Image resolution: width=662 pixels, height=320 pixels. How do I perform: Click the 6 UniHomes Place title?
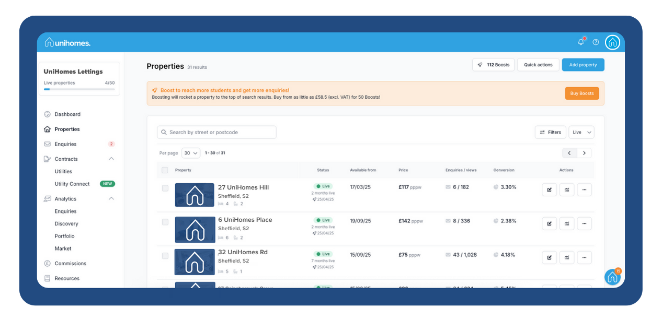pyautogui.click(x=245, y=220)
